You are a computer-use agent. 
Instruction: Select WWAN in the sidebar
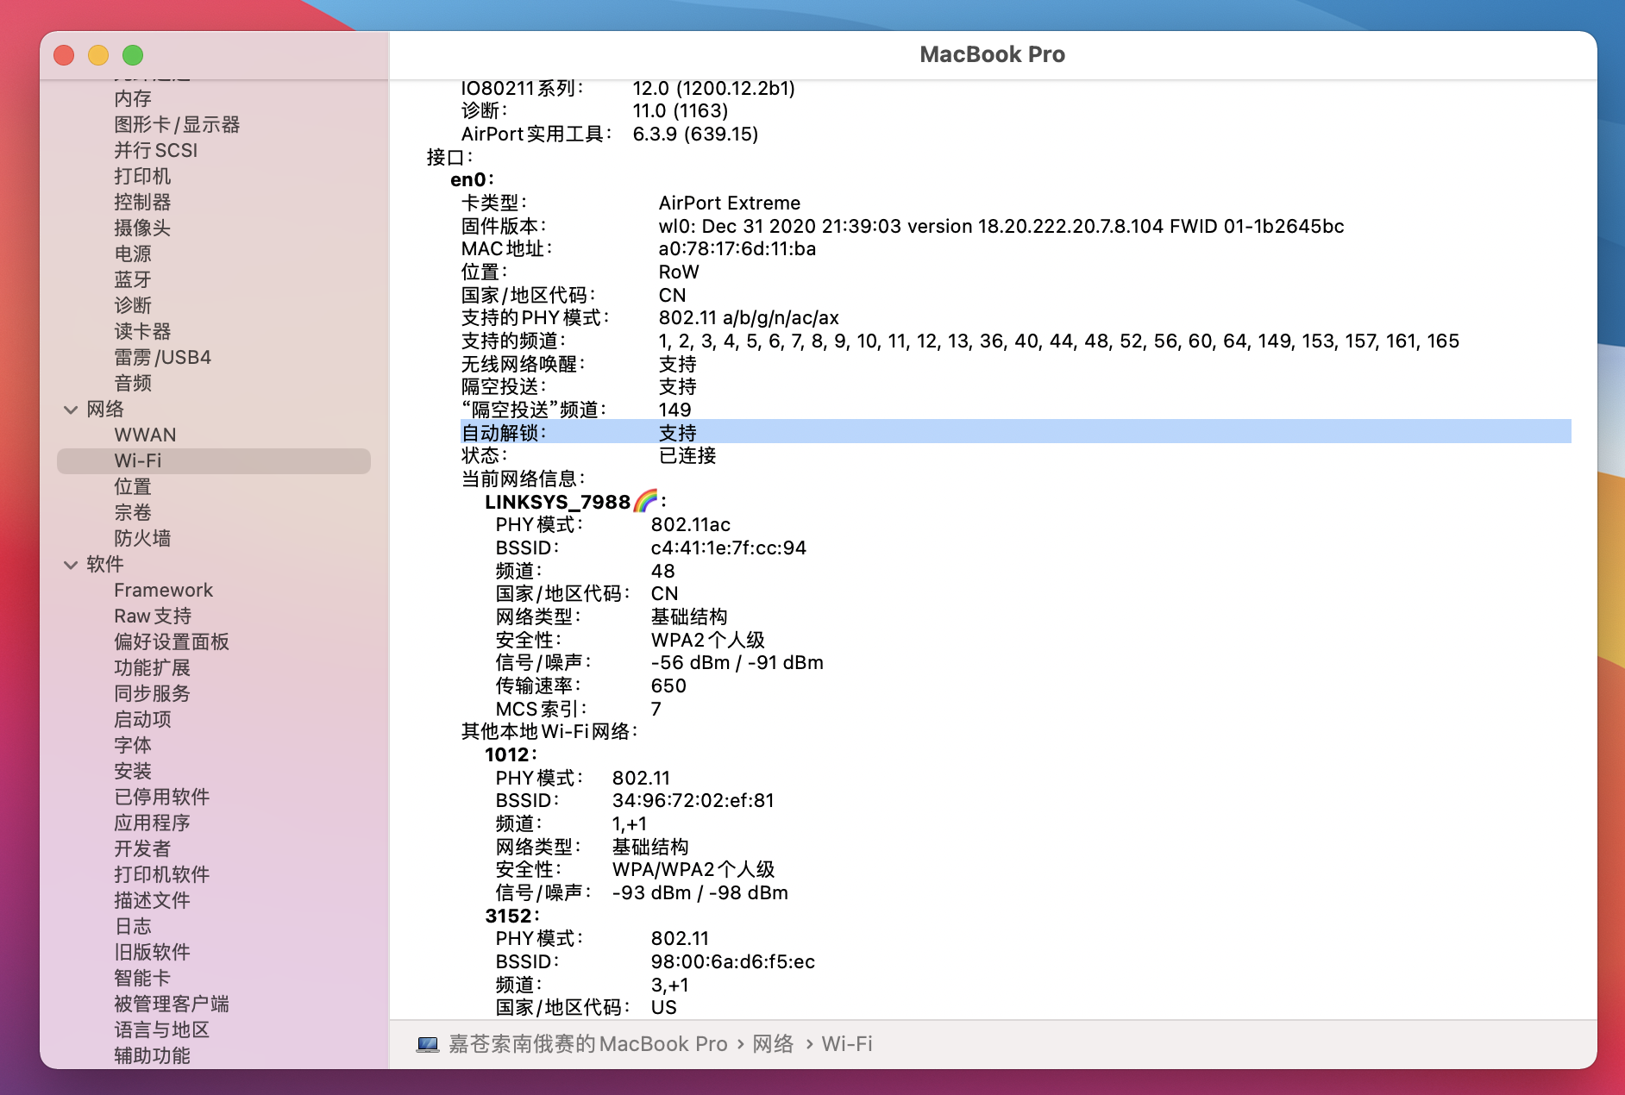[x=145, y=435]
